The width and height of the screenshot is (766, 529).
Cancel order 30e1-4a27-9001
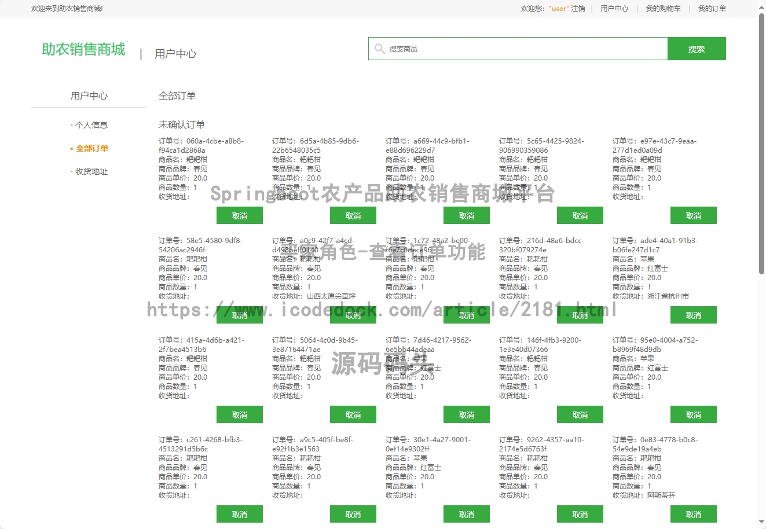(x=467, y=515)
